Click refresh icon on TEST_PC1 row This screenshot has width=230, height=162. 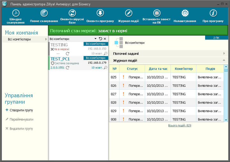[x=67, y=68]
